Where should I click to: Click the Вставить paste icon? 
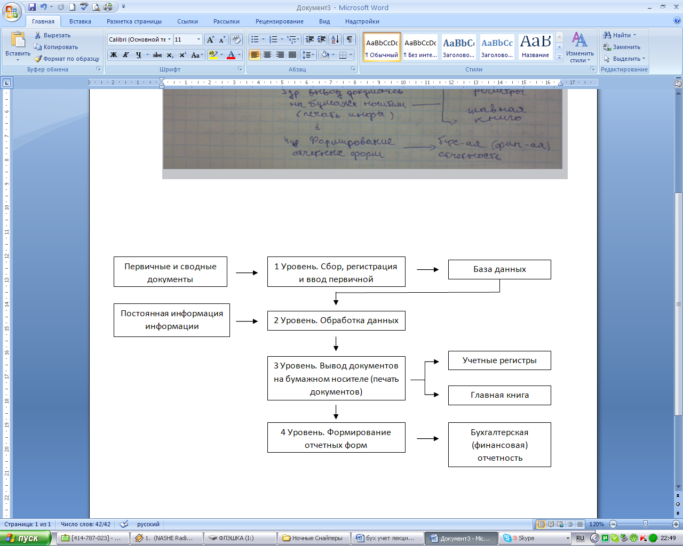pyautogui.click(x=18, y=40)
